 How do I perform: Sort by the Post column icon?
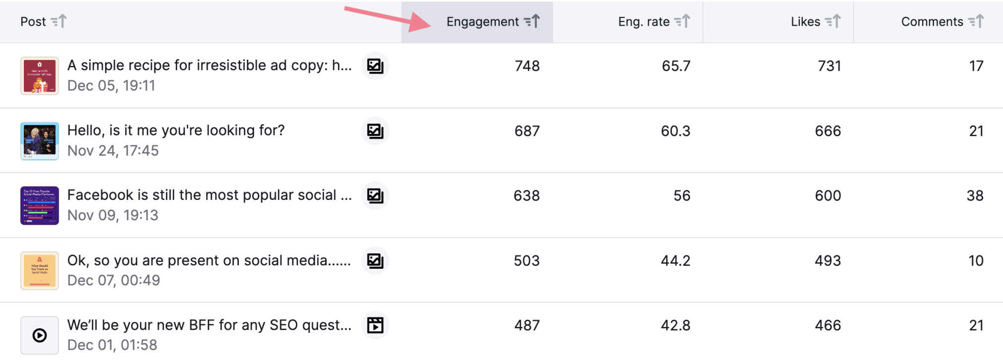59,21
